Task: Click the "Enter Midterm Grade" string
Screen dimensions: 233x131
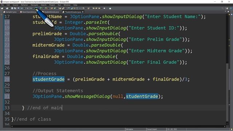Action: tap(157, 51)
